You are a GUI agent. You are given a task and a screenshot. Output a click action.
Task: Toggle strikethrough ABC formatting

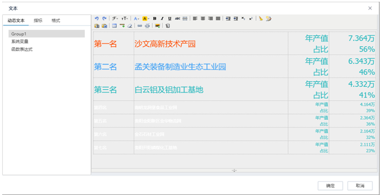(x=178, y=18)
